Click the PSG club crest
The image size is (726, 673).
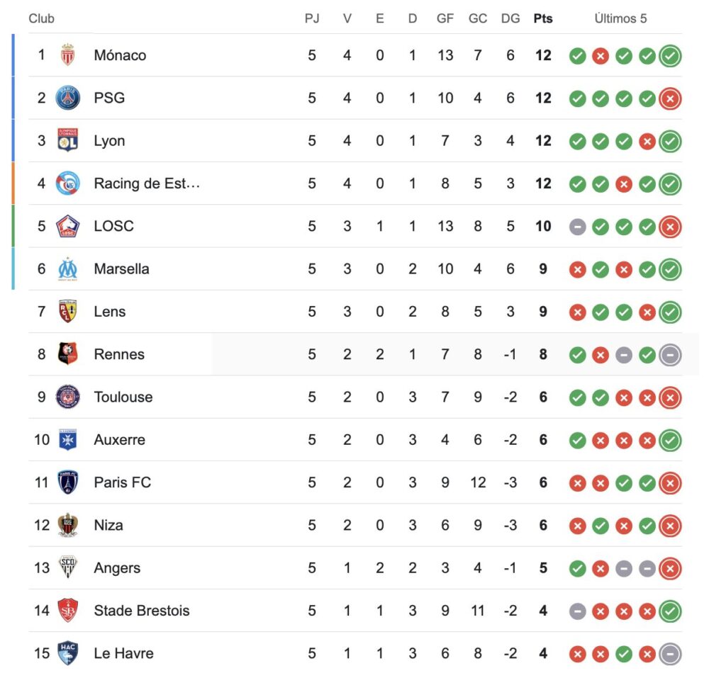(68, 98)
